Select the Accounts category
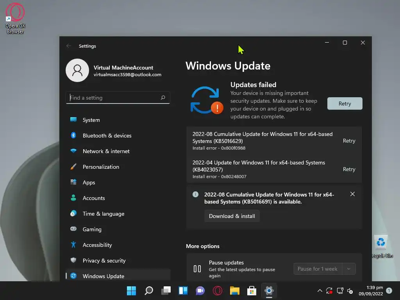Screen dimensions: 400x300 118,198
